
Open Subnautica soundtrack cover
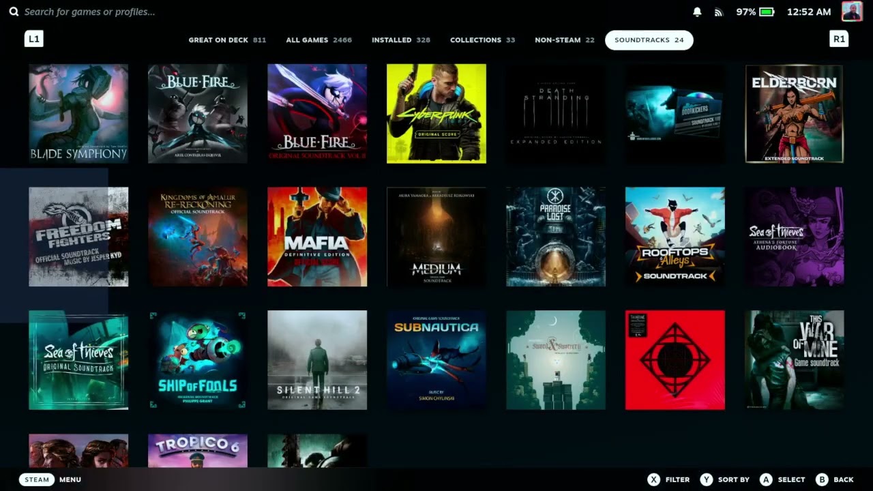436,360
